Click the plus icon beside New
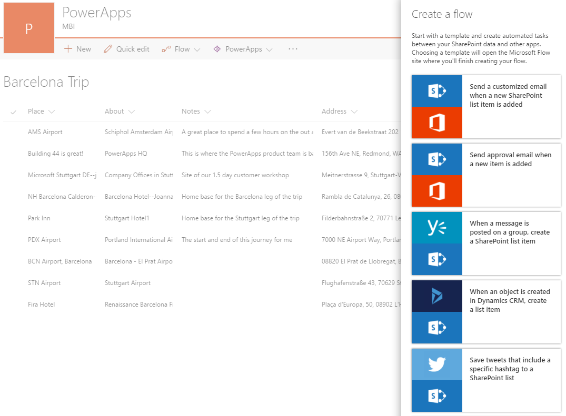The width and height of the screenshot is (566, 416). click(x=68, y=49)
